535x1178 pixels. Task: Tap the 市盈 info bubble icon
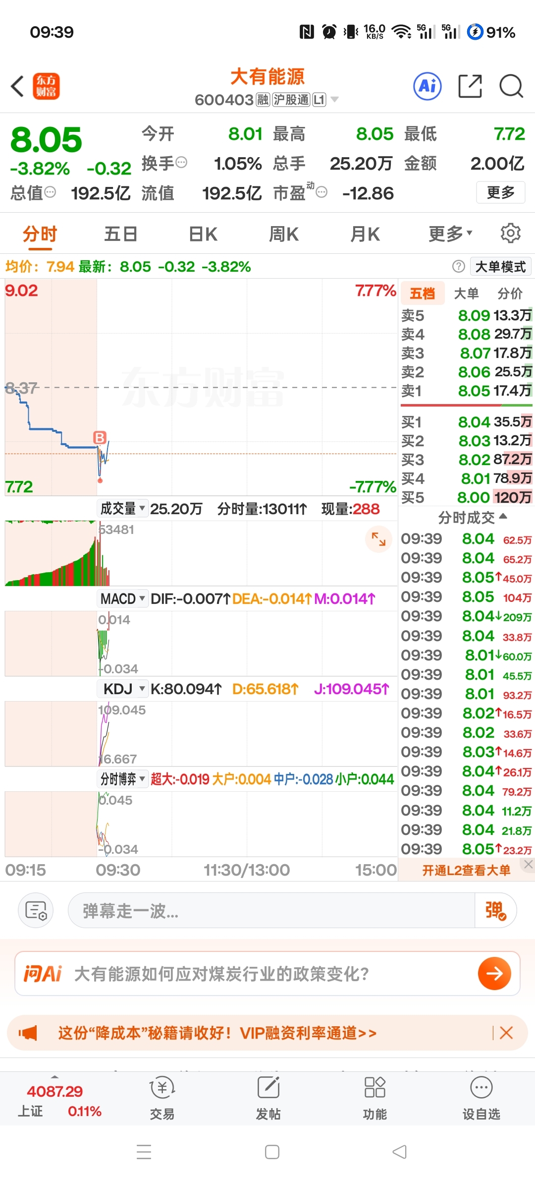(321, 192)
